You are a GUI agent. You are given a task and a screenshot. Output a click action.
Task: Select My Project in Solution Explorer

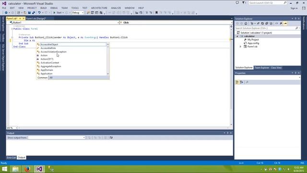tap(253, 40)
